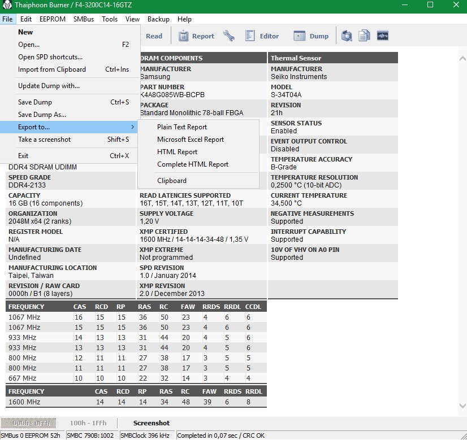This screenshot has height=440, width=467.
Task: Click the SMBC 790B:1002 status entry
Action: tap(92, 435)
